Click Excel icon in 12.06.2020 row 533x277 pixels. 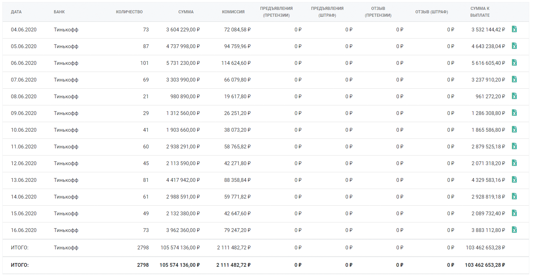coord(514,163)
